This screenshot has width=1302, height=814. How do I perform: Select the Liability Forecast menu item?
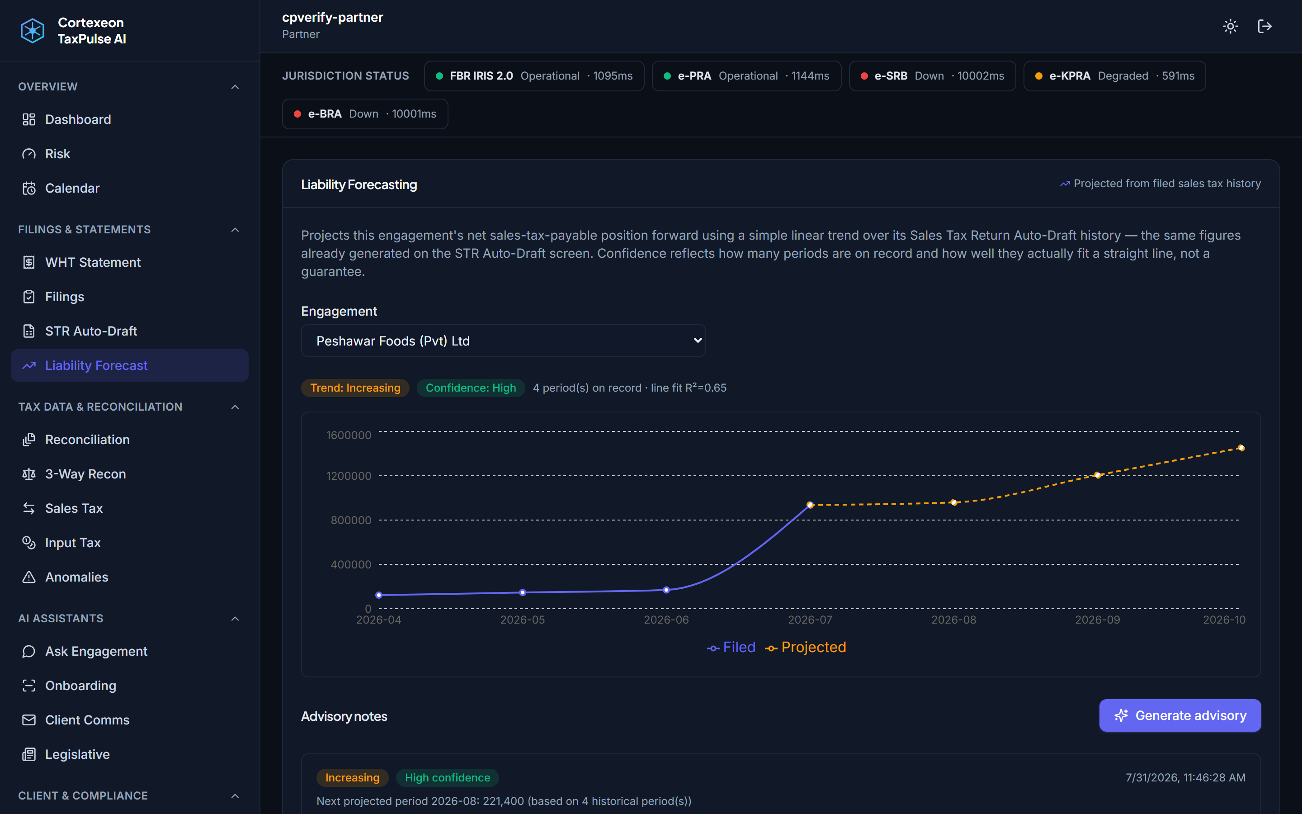130,365
